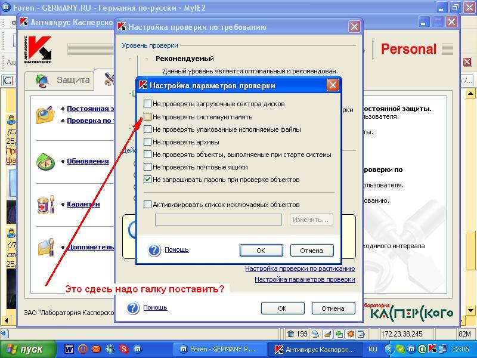Open MSN Messenger quick launch icon
Image resolution: width=477 pixels, height=358 pixels.
click(110, 349)
